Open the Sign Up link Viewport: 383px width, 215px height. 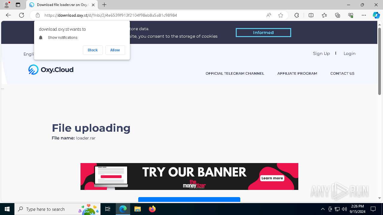click(321, 53)
